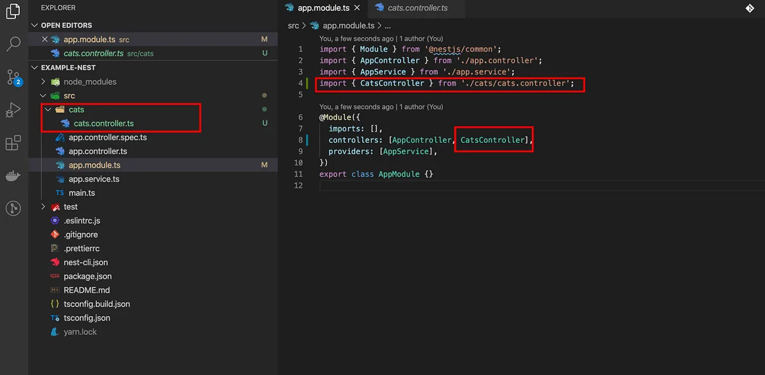The width and height of the screenshot is (765, 375).
Task: Open the Search view icon
Action: [13, 44]
